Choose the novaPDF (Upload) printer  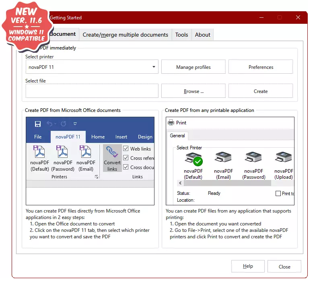click(x=284, y=165)
